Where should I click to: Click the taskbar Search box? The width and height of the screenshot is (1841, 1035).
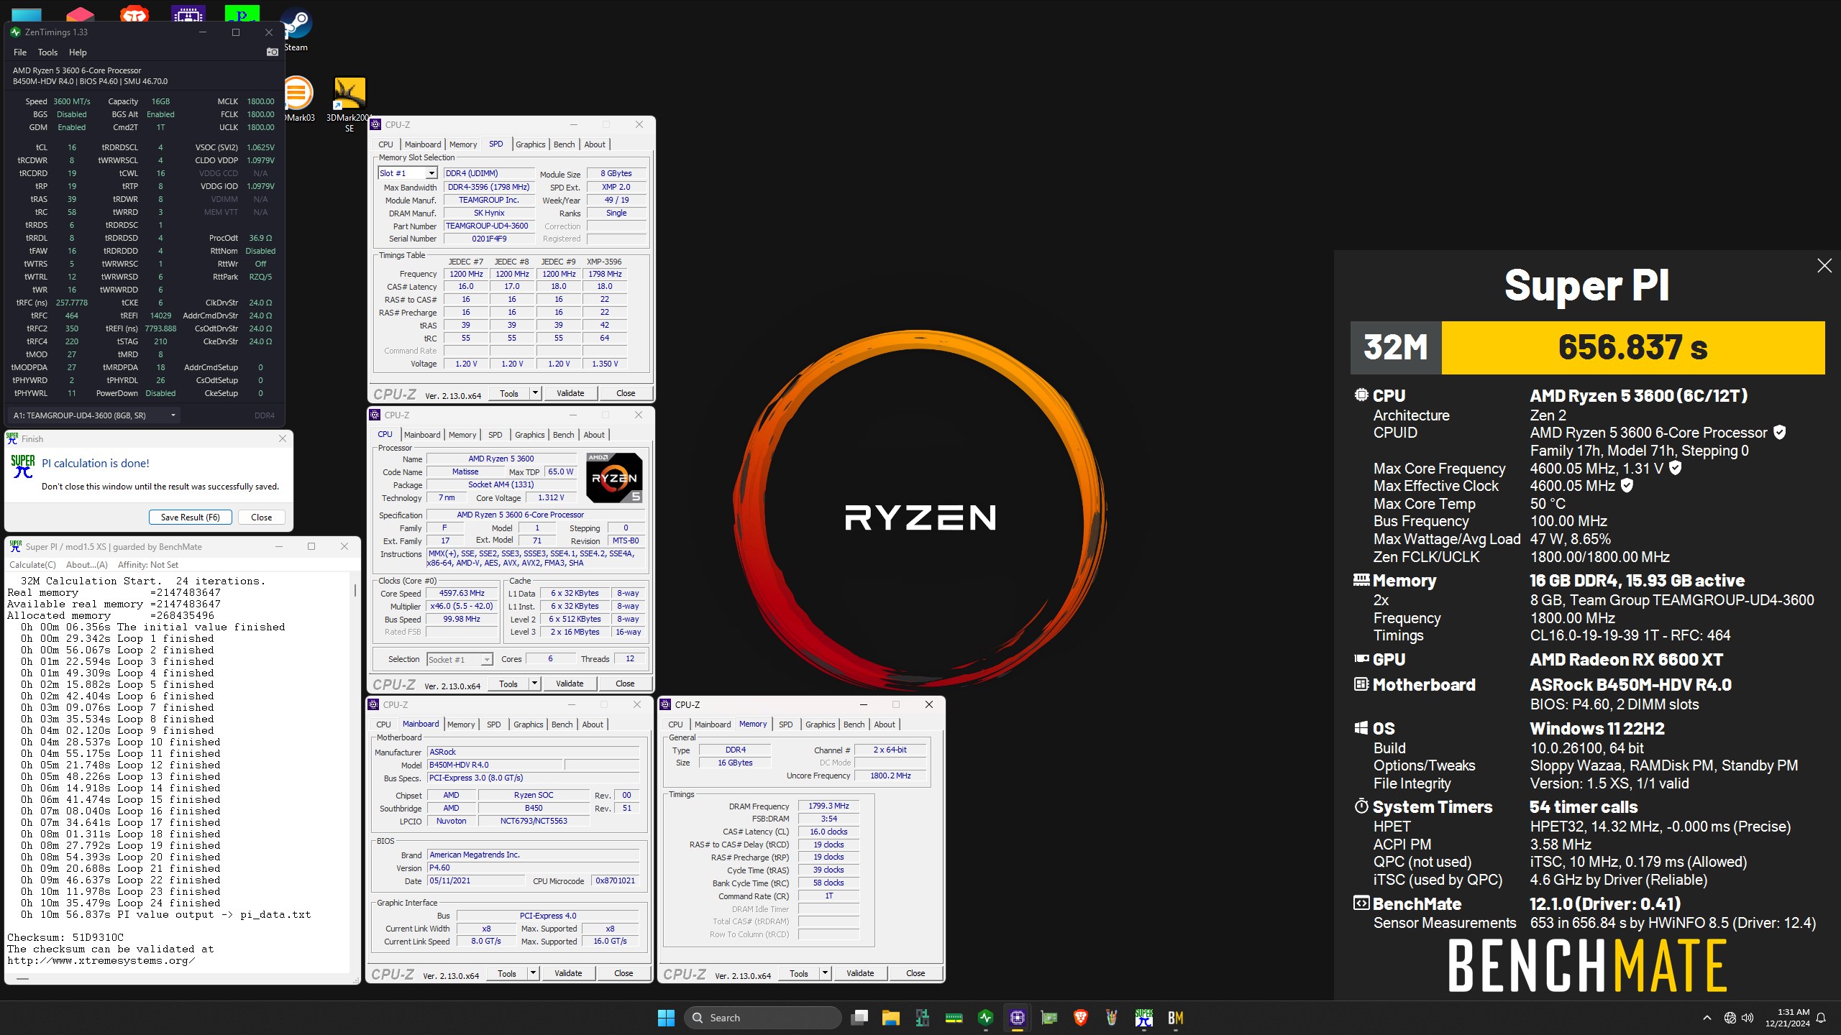coord(762,1018)
